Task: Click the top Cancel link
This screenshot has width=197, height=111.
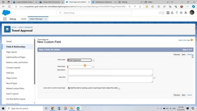Action: click(189, 55)
